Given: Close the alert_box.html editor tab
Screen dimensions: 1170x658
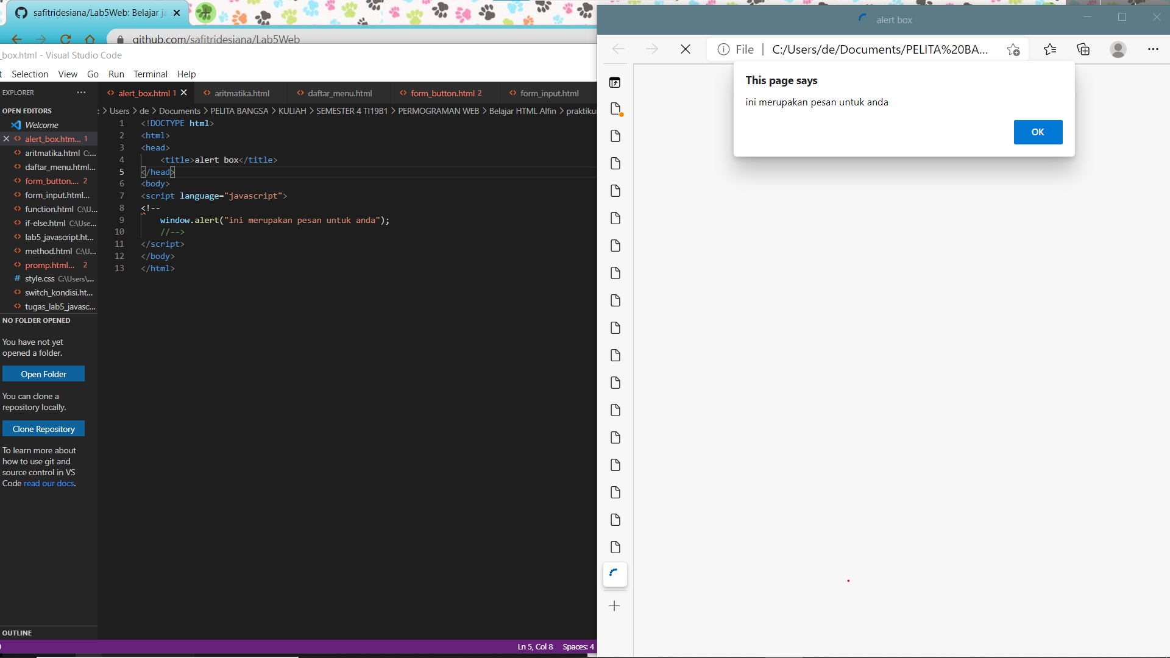Looking at the screenshot, I should 183,93.
